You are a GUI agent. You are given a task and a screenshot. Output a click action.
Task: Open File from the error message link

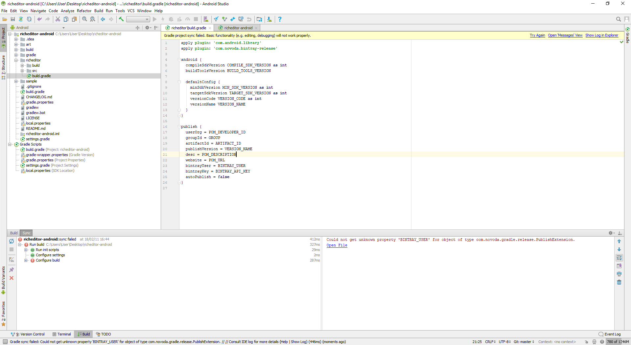[x=337, y=245]
